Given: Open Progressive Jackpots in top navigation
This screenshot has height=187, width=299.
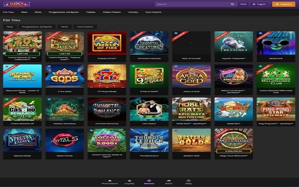Looking at the screenshot, I should pyautogui.click(x=64, y=12).
